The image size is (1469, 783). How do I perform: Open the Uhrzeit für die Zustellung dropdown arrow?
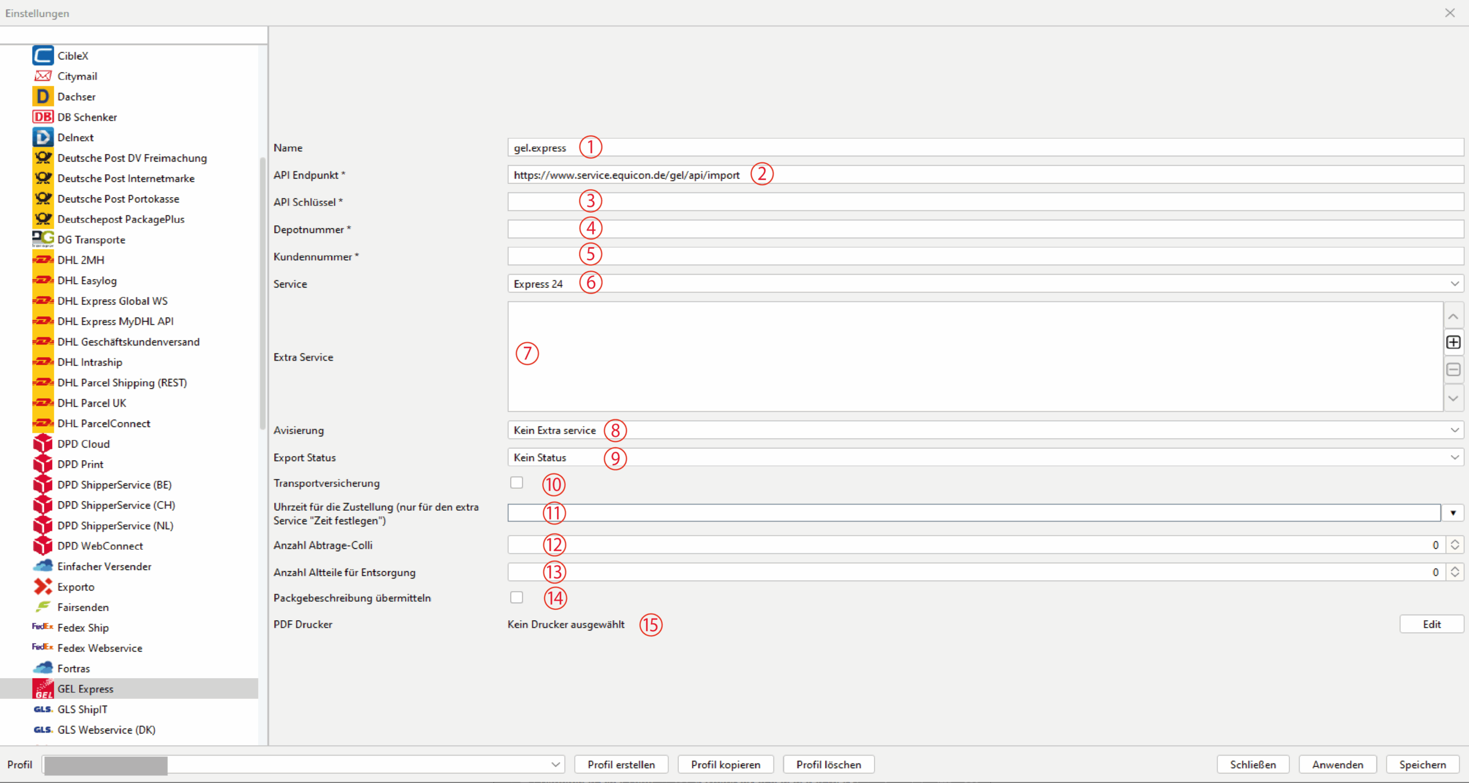[x=1453, y=513]
